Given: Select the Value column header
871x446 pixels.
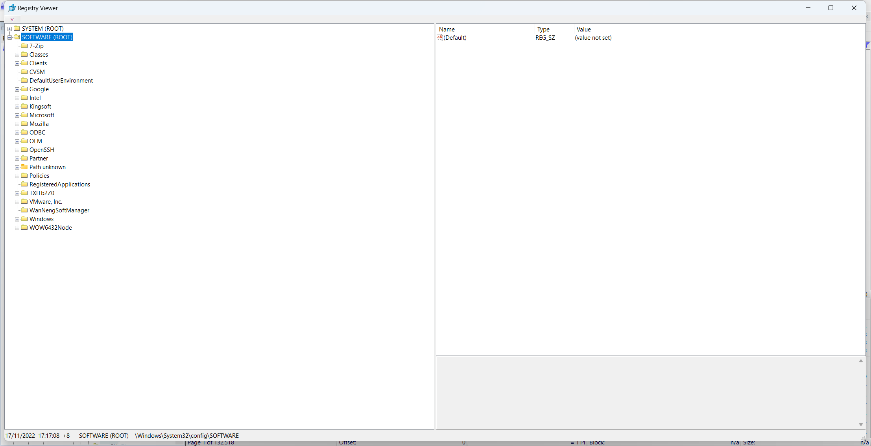Looking at the screenshot, I should [583, 29].
